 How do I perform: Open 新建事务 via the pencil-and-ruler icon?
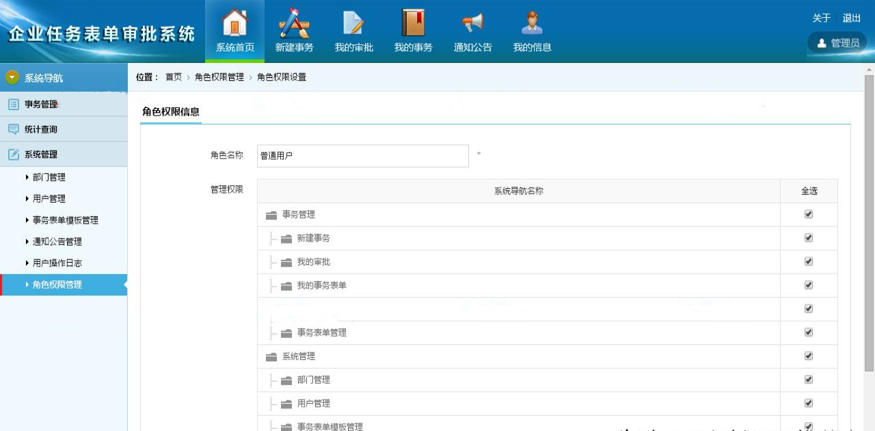pyautogui.click(x=294, y=24)
